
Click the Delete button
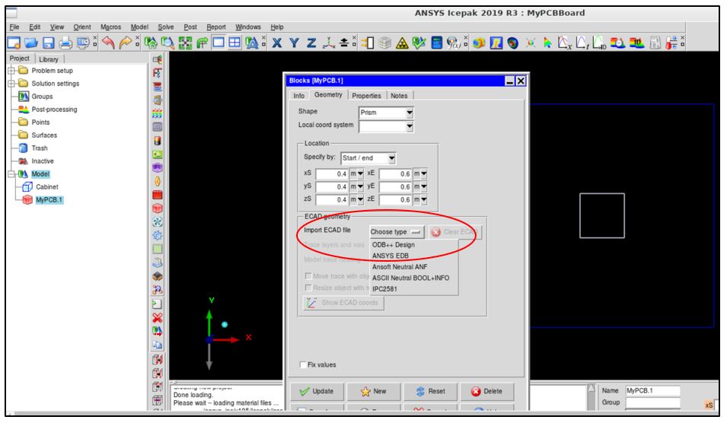pyautogui.click(x=487, y=392)
